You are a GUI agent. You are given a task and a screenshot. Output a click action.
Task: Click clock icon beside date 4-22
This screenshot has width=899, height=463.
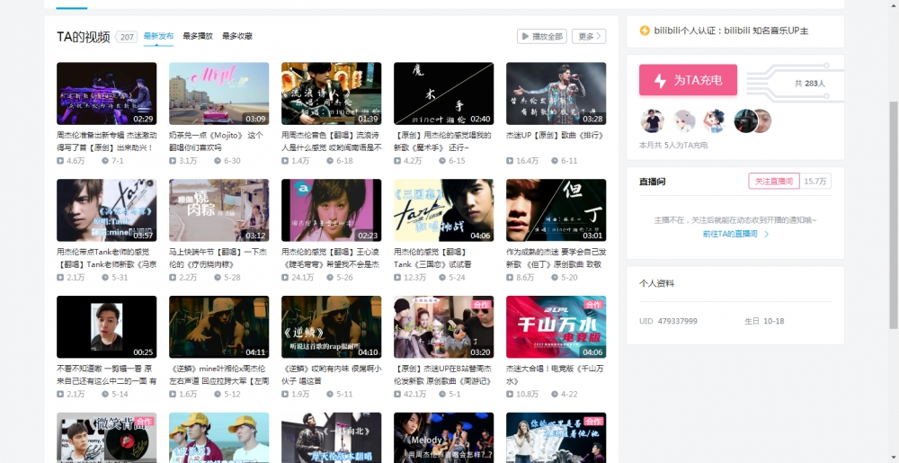coord(555,395)
